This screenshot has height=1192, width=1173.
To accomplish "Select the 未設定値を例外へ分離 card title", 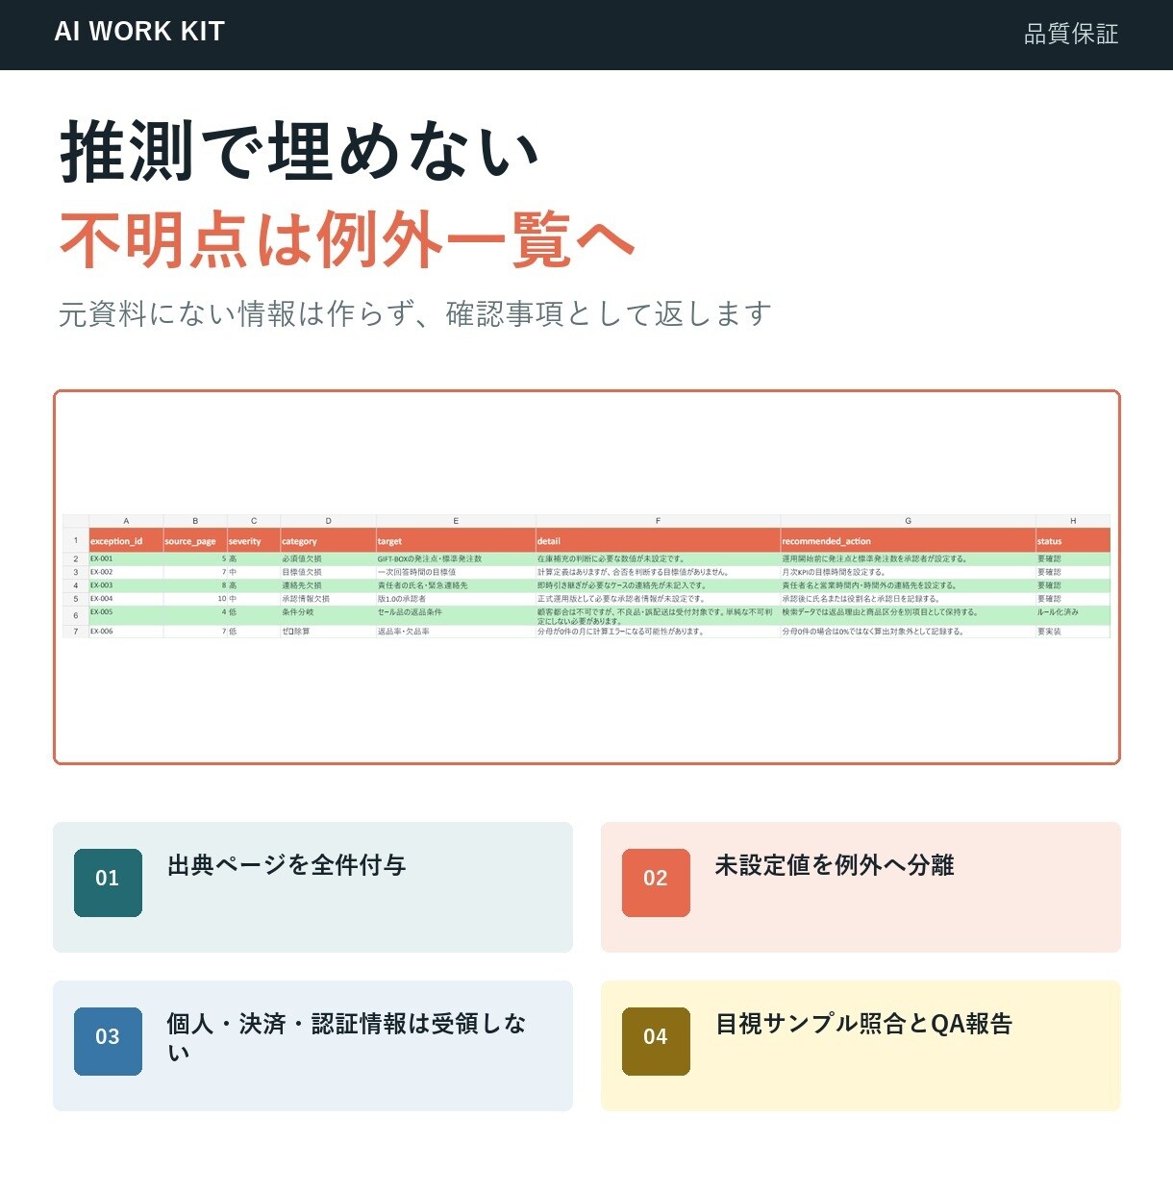I will pyautogui.click(x=835, y=865).
